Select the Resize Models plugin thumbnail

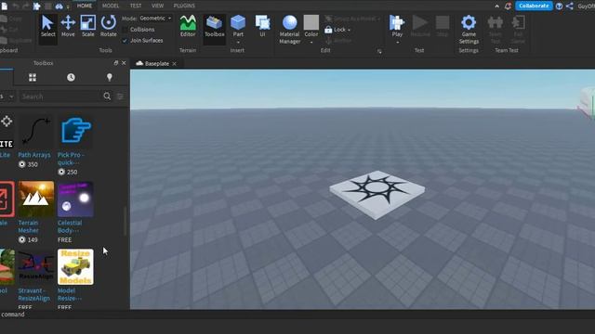tap(75, 267)
